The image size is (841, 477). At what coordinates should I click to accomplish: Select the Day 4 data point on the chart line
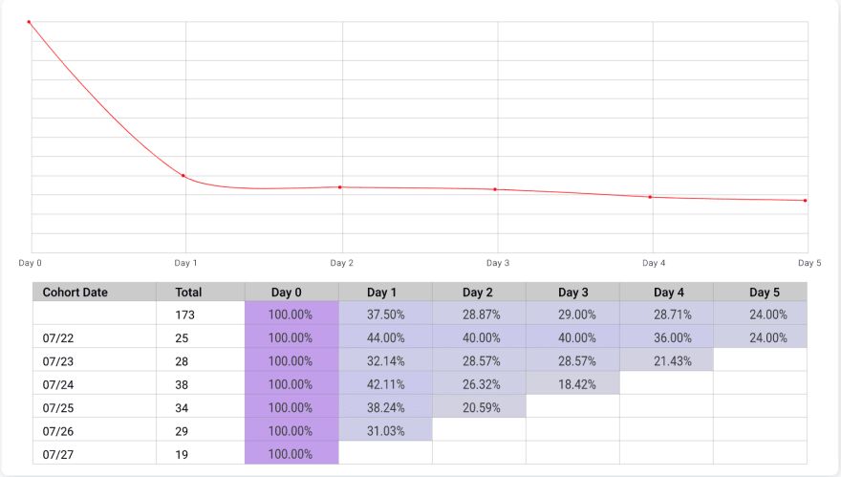pos(651,197)
